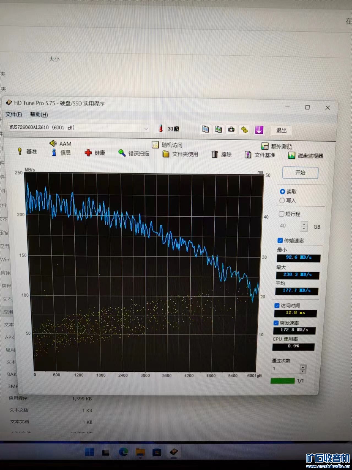
Task: Select the 读取 read radio button
Action: tap(282, 191)
